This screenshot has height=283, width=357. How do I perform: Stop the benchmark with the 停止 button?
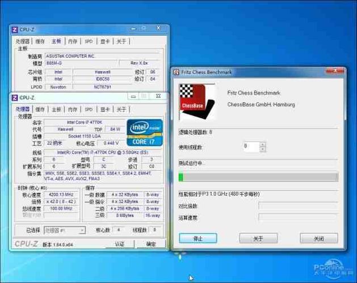198,238
